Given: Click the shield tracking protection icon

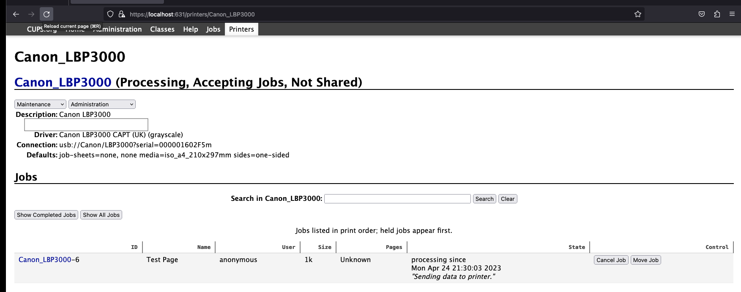Looking at the screenshot, I should point(110,14).
